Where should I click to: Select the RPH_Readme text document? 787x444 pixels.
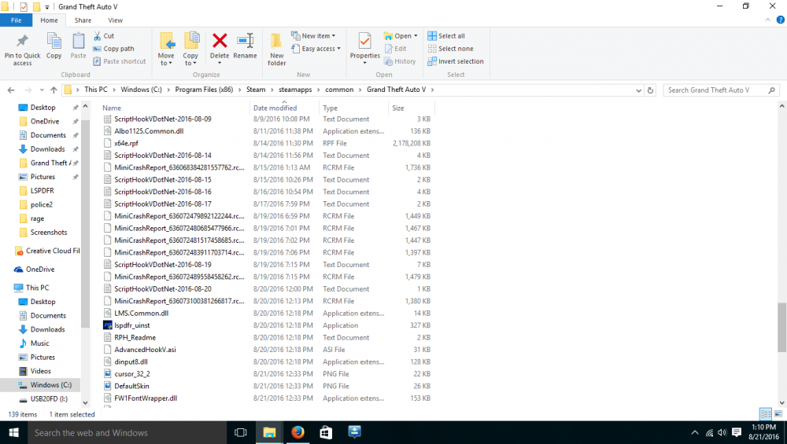[x=135, y=337]
